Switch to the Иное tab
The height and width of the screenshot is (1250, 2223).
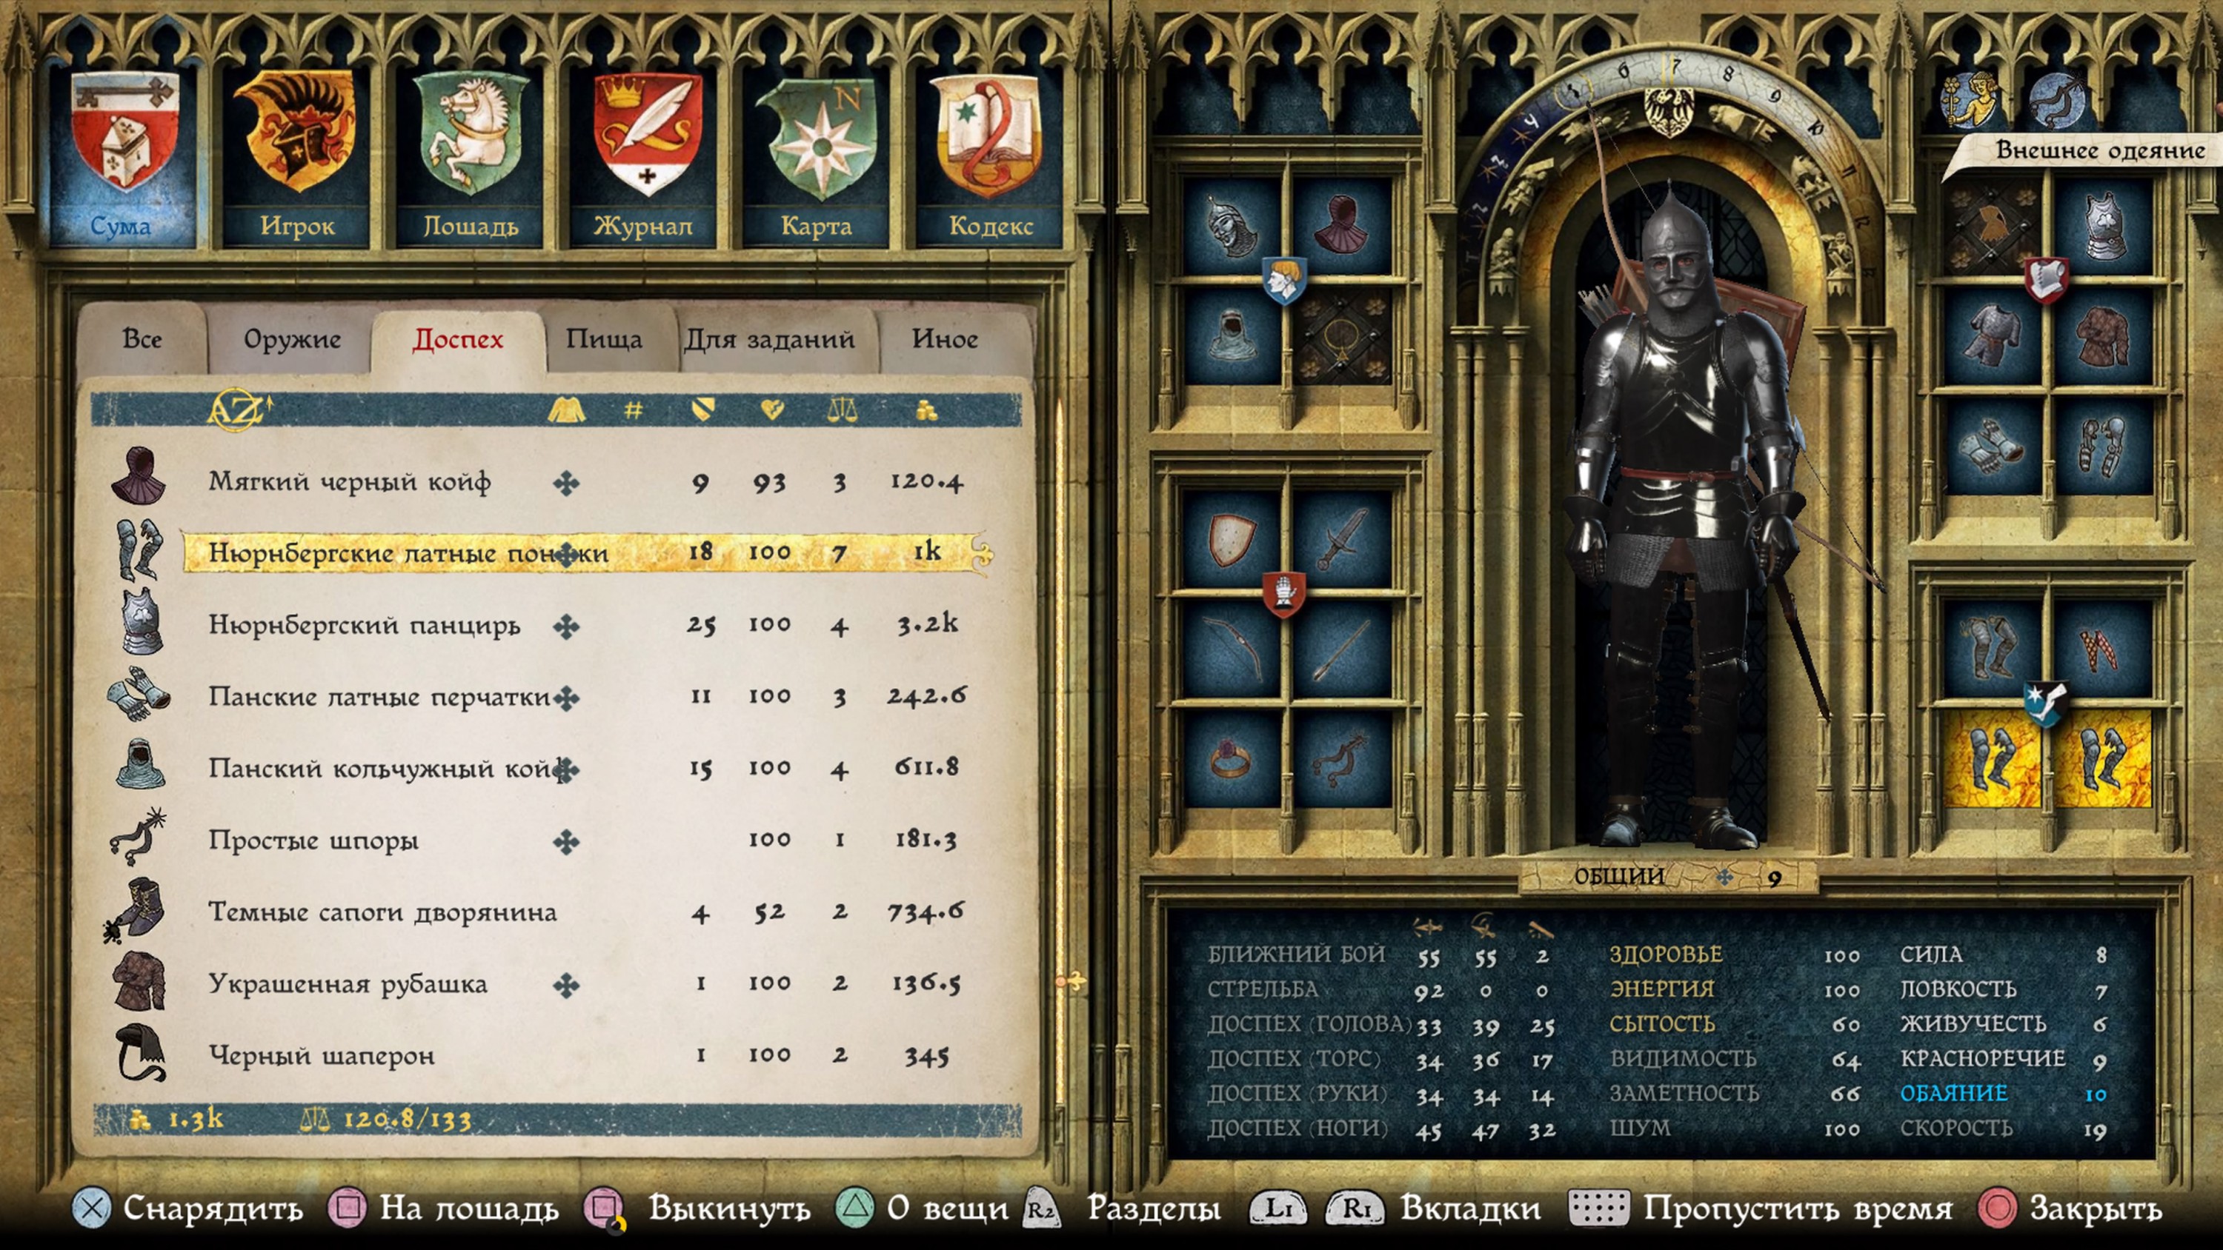coord(945,339)
